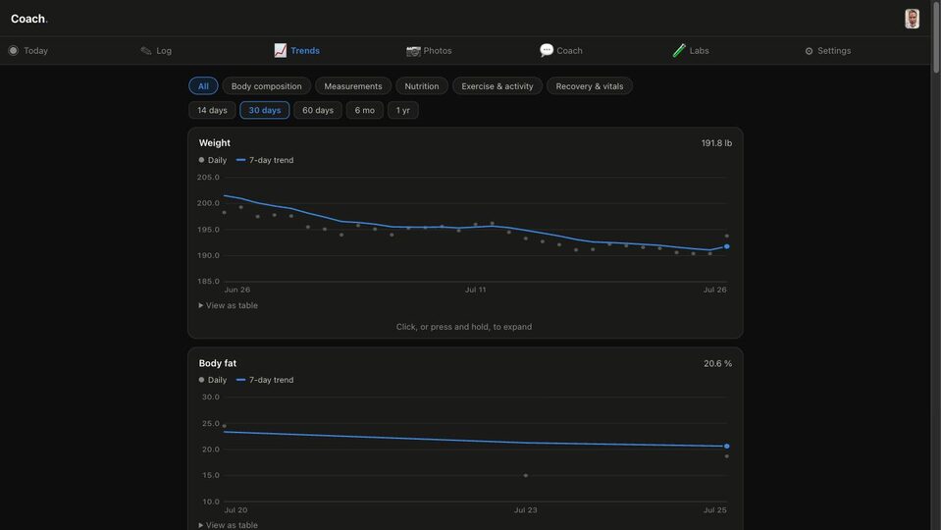The width and height of the screenshot is (941, 530).
Task: Click the 191.8 lb weight value
Action: click(x=716, y=143)
